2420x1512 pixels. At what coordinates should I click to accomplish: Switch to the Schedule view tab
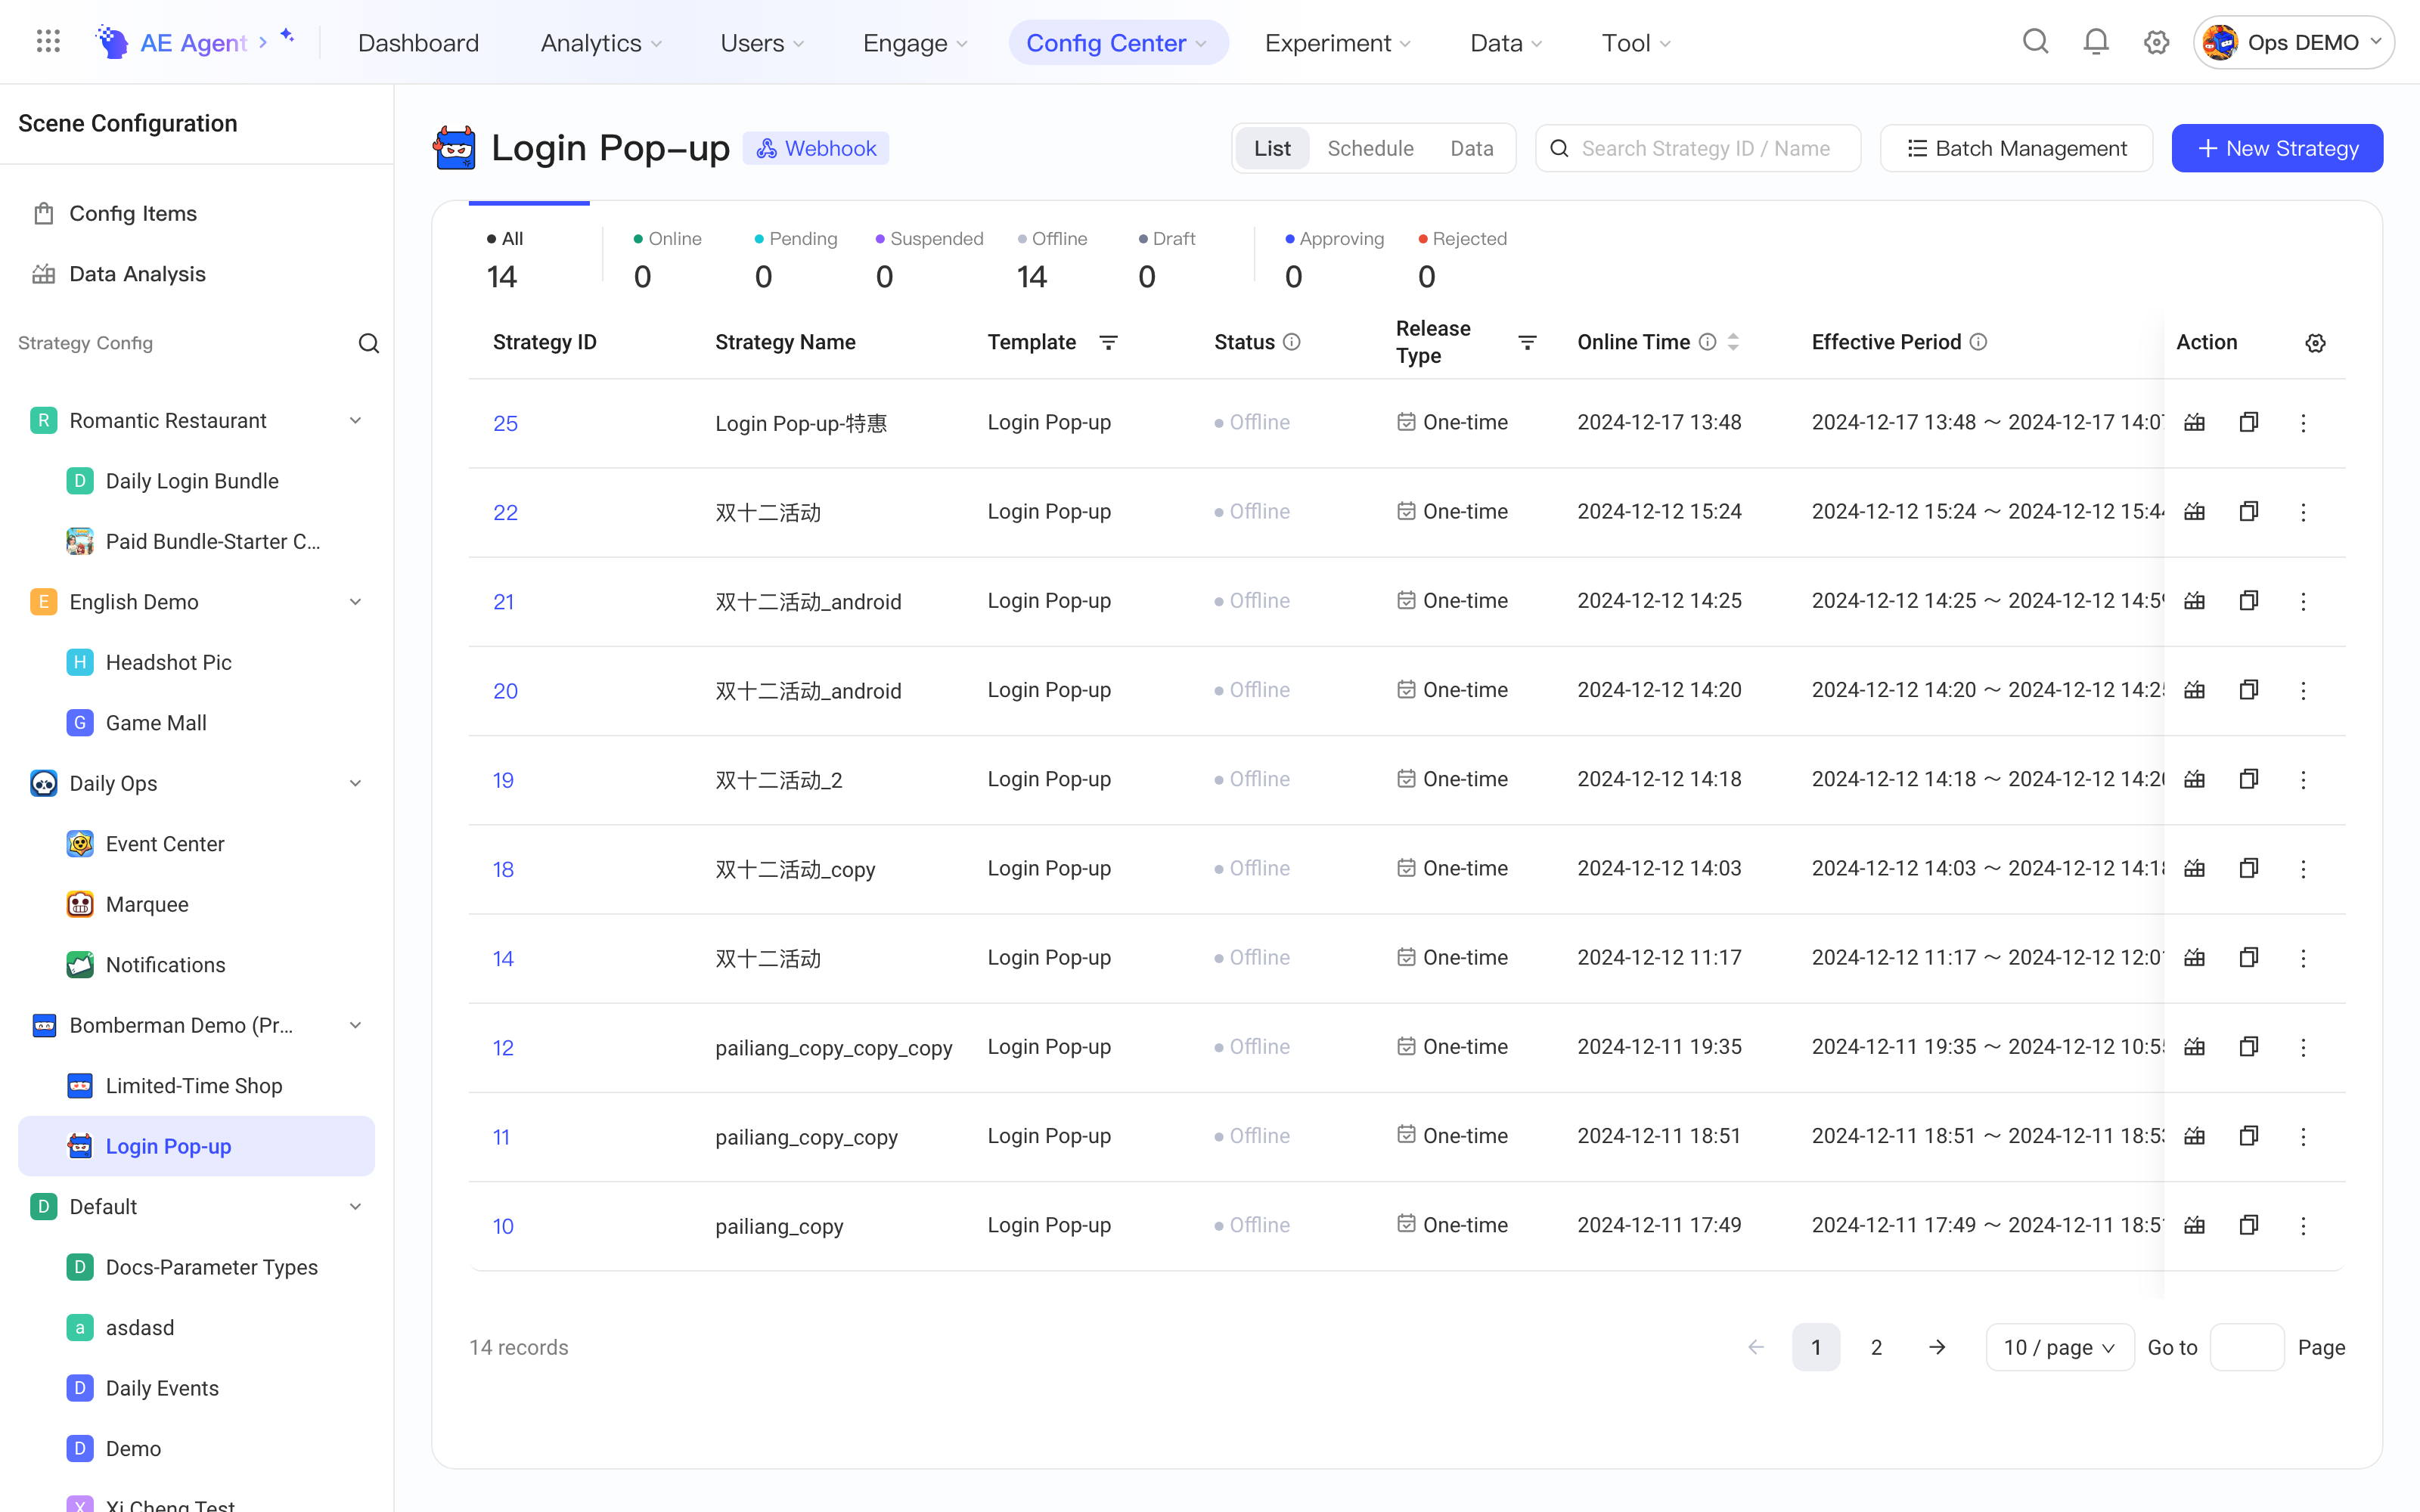click(x=1370, y=148)
